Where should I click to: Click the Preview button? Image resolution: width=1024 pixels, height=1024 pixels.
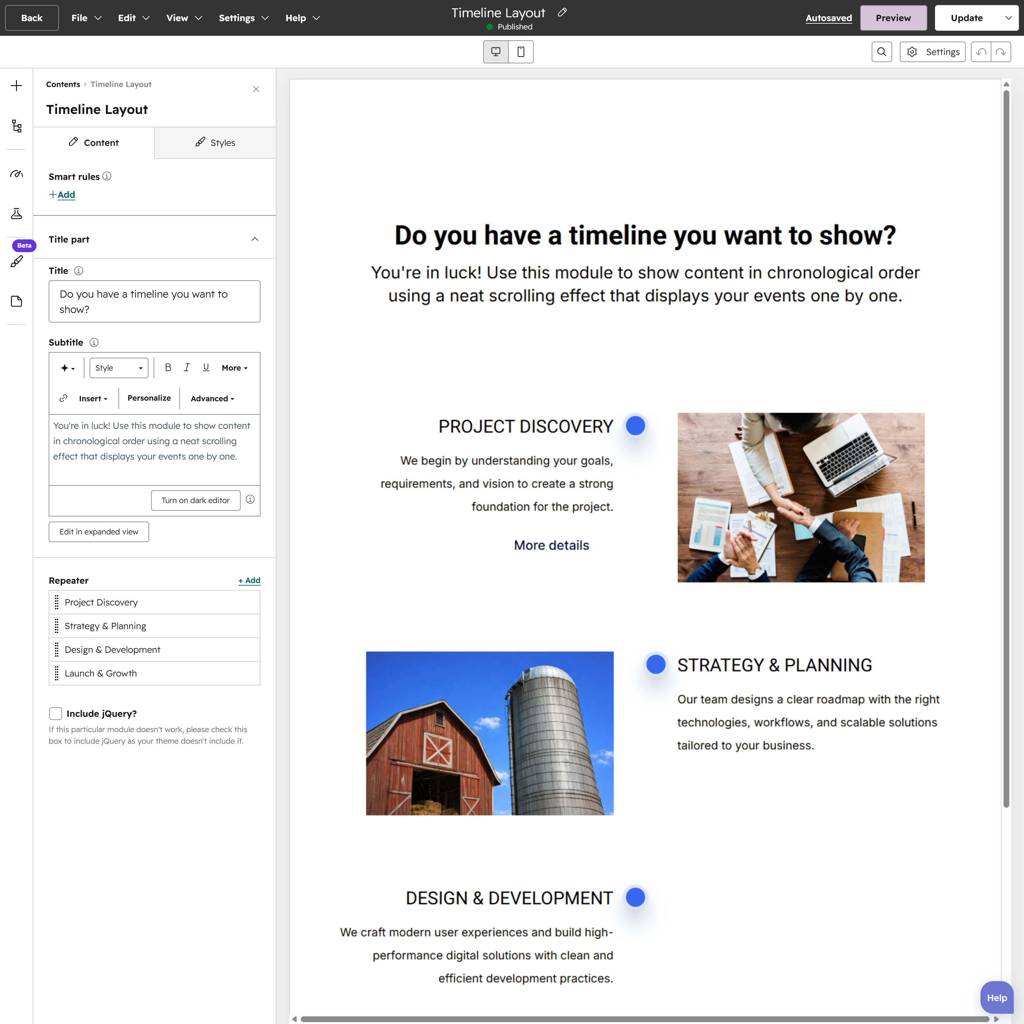click(x=893, y=18)
